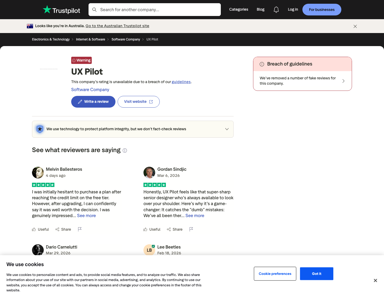384x293 pixels.
Task: Dismiss the Australia site banner
Action: [355, 26]
